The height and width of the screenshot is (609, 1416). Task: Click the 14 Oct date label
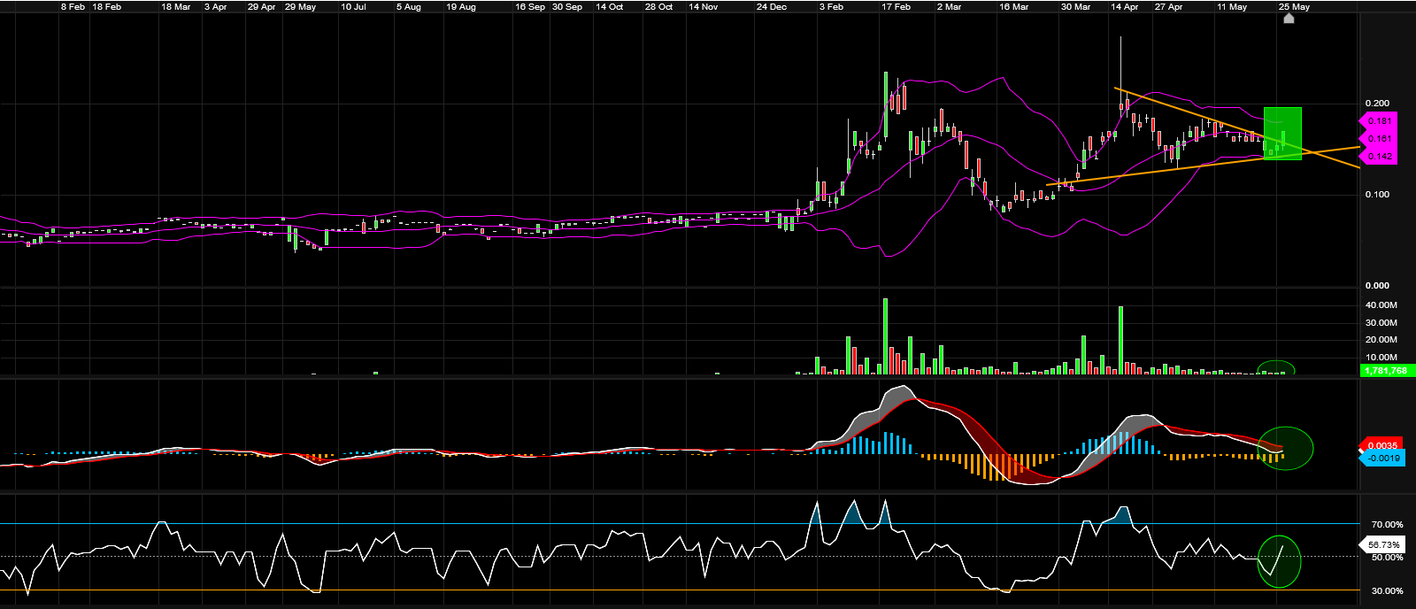(610, 6)
